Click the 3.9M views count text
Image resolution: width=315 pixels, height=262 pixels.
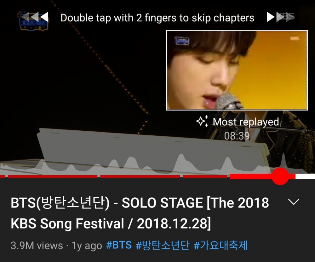tap(37, 246)
